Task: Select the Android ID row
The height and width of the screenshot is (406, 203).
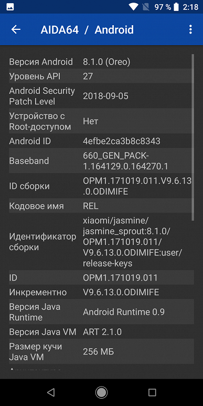Action: click(102, 141)
